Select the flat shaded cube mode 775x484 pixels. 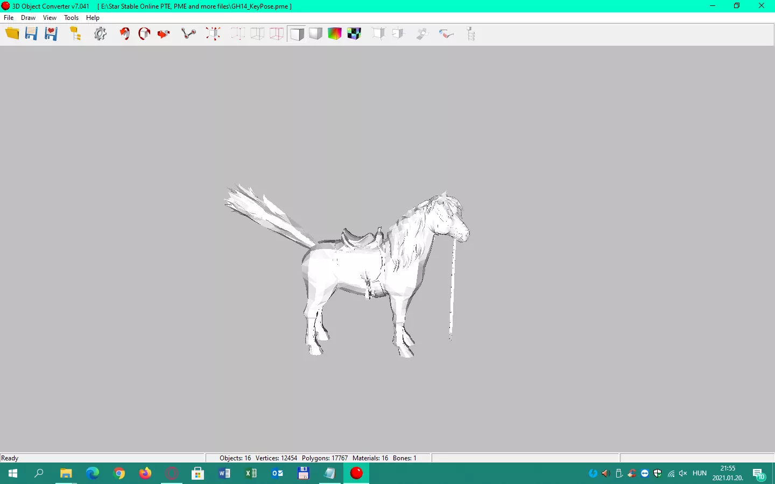[x=296, y=34]
